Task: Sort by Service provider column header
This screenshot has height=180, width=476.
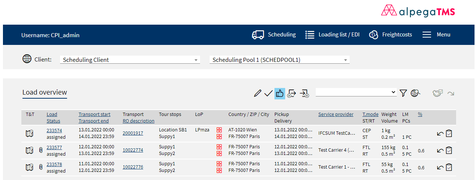Action: 336,114
